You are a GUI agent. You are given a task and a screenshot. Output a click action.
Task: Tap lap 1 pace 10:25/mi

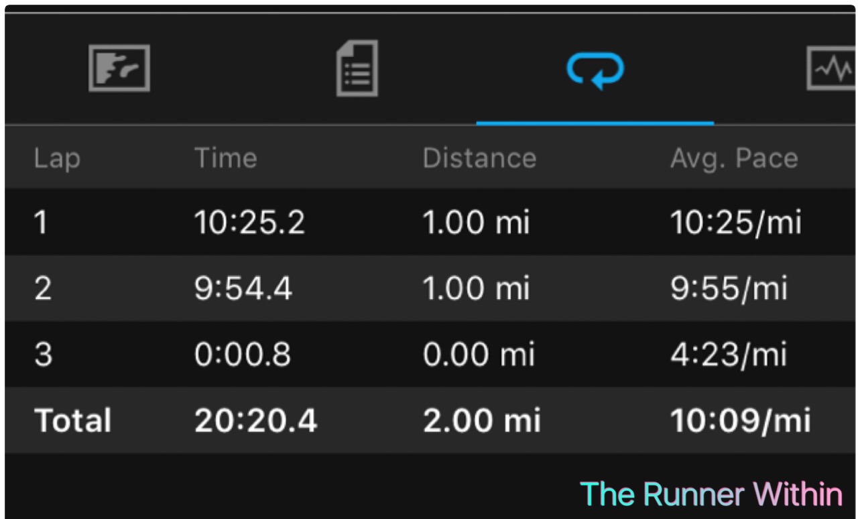pyautogui.click(x=735, y=223)
